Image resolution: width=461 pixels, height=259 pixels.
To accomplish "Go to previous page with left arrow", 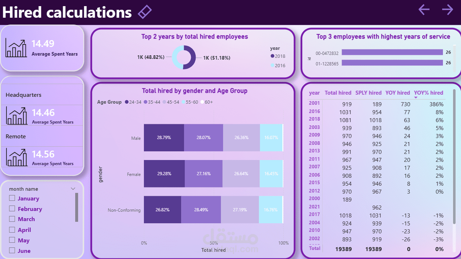I will point(424,10).
